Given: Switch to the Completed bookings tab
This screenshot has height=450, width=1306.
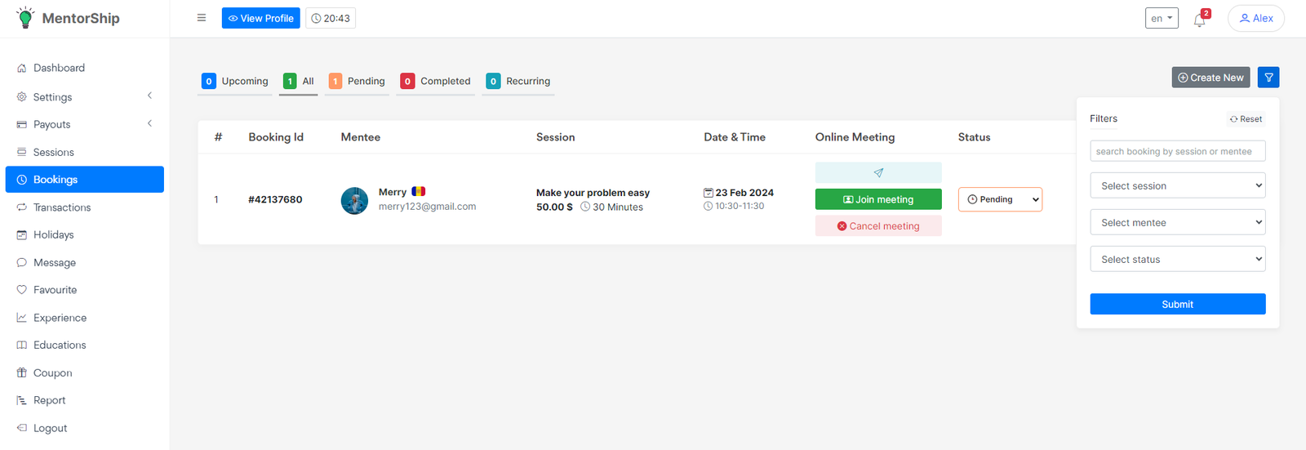Looking at the screenshot, I should click(x=436, y=81).
